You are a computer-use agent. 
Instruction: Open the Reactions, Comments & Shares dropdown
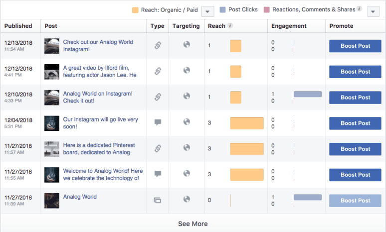pos(374,11)
